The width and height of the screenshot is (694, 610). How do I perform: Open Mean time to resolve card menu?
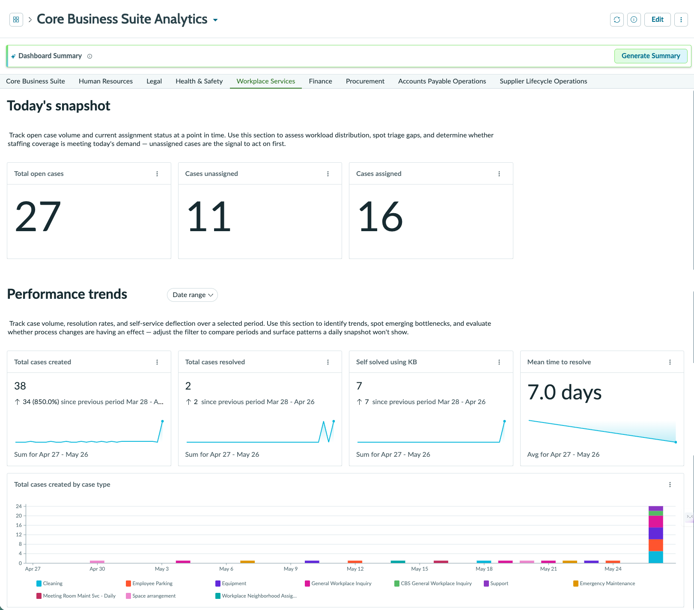coord(670,362)
